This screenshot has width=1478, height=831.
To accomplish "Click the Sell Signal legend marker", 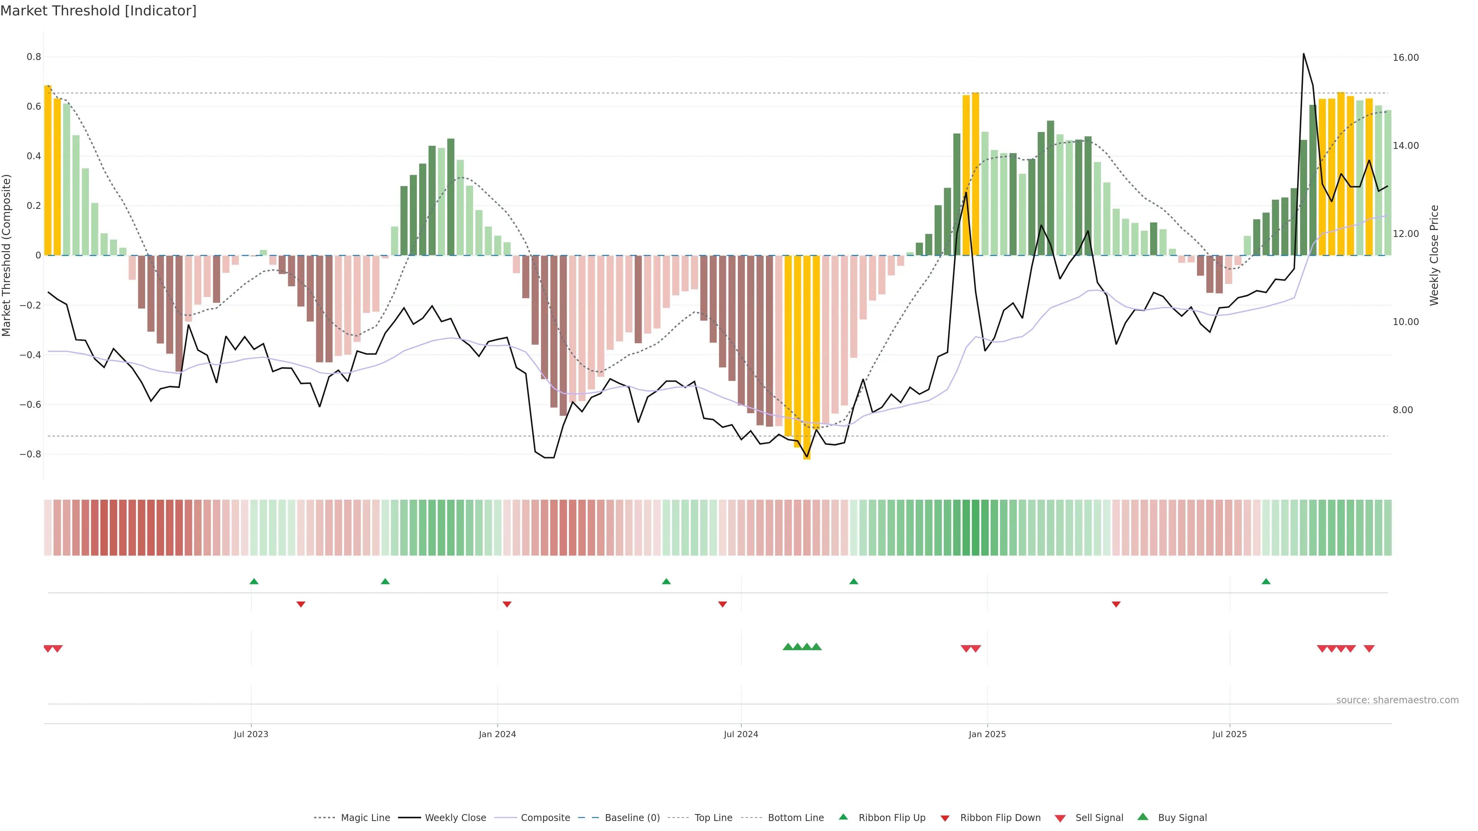I will click(1060, 818).
